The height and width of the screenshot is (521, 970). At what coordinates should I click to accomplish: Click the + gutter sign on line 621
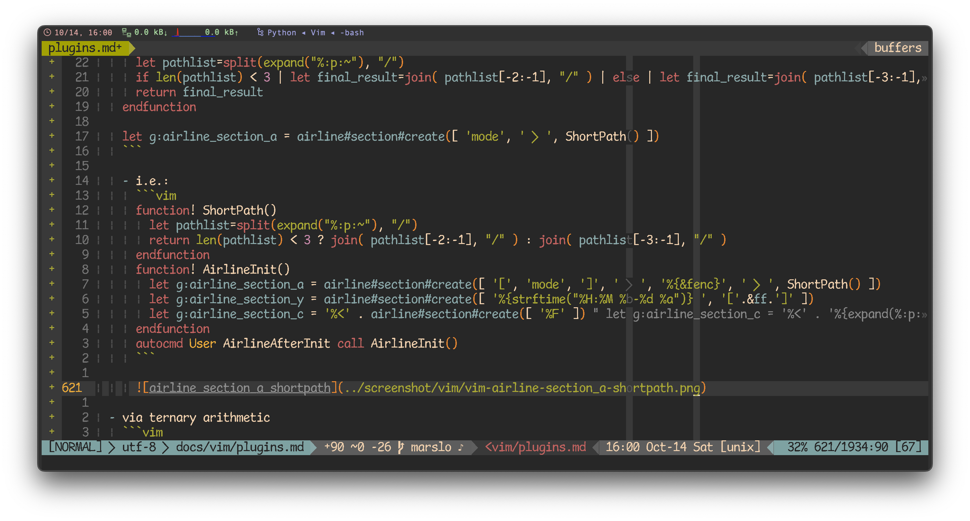point(52,387)
